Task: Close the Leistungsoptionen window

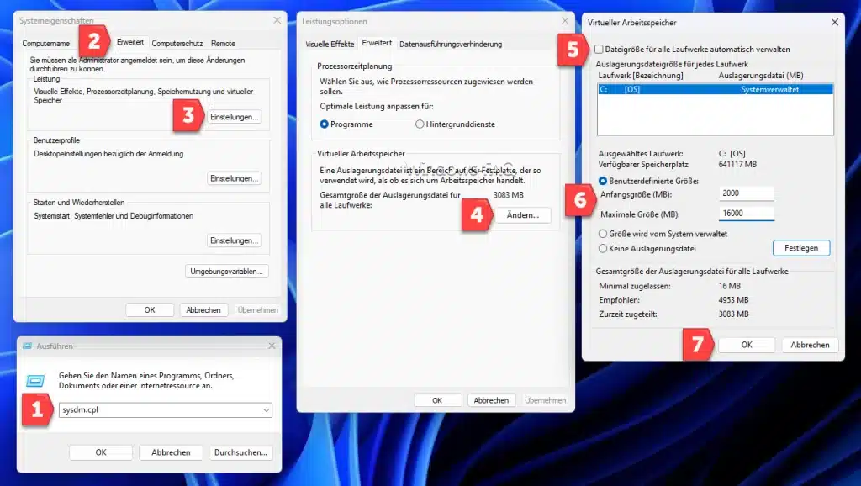Action: [x=564, y=21]
